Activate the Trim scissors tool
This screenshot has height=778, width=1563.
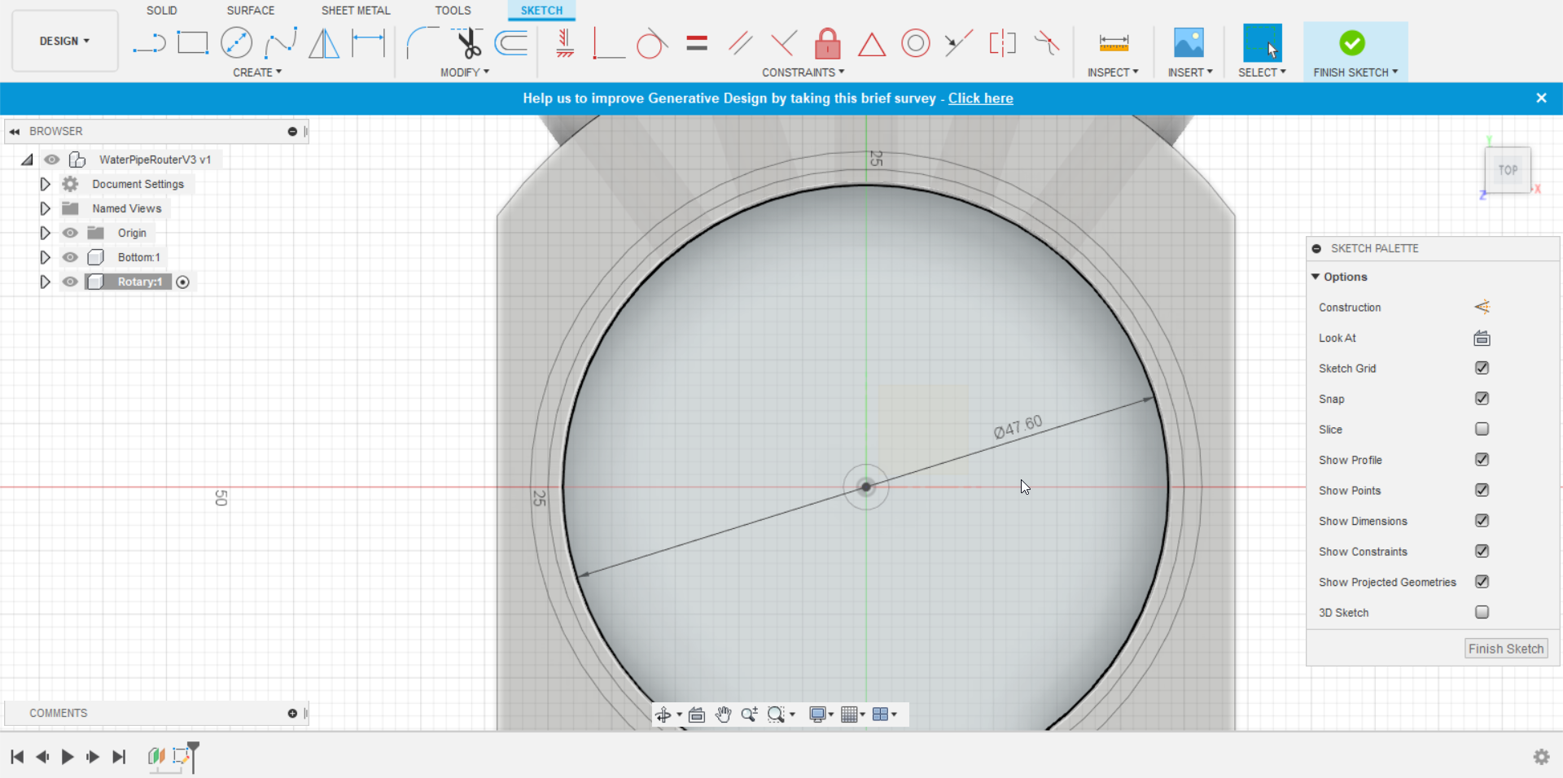(x=468, y=43)
